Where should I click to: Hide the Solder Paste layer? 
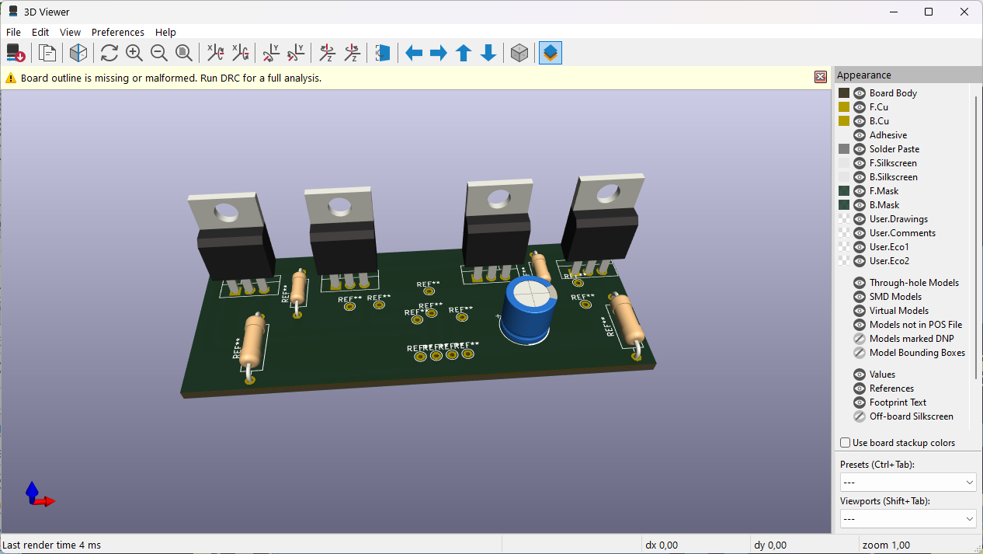[x=860, y=149]
